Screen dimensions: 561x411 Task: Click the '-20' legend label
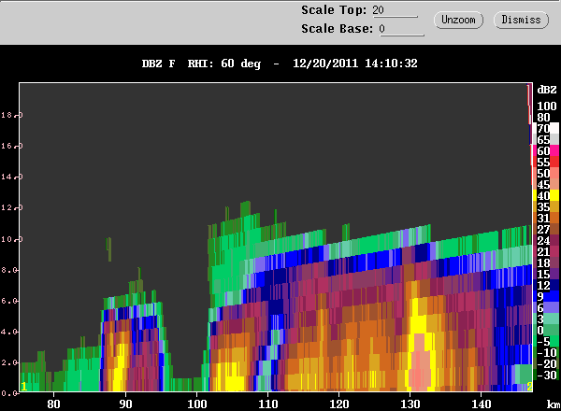[547, 363]
